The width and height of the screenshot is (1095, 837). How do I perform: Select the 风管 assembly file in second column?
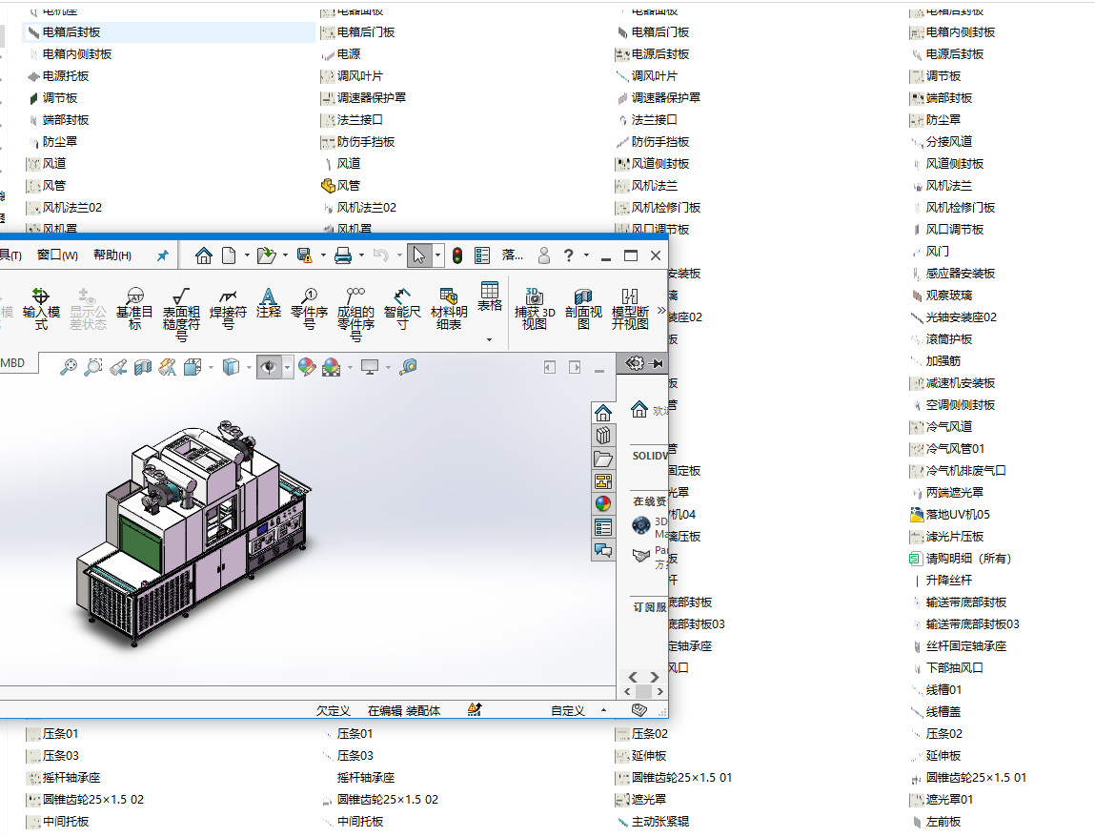click(x=341, y=185)
